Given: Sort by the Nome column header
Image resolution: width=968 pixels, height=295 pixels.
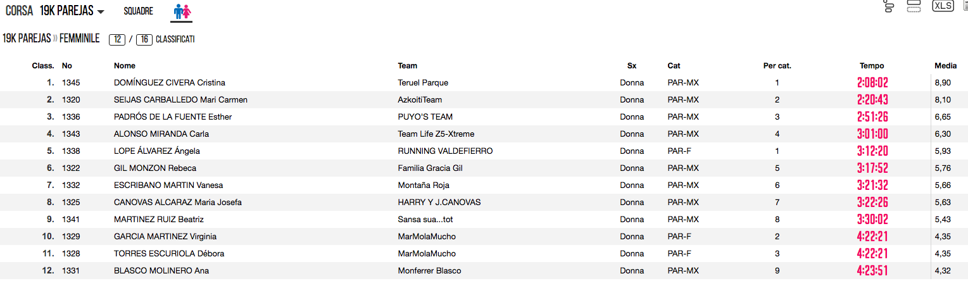Looking at the screenshot, I should pyautogui.click(x=125, y=66).
